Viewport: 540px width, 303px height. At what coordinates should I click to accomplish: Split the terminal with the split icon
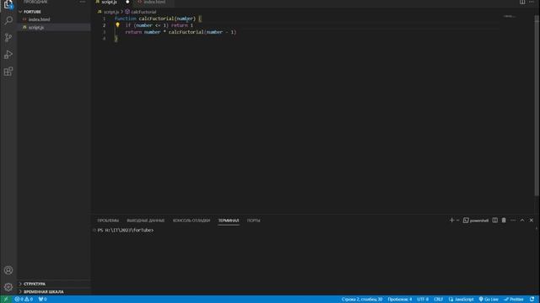pyautogui.click(x=495, y=221)
